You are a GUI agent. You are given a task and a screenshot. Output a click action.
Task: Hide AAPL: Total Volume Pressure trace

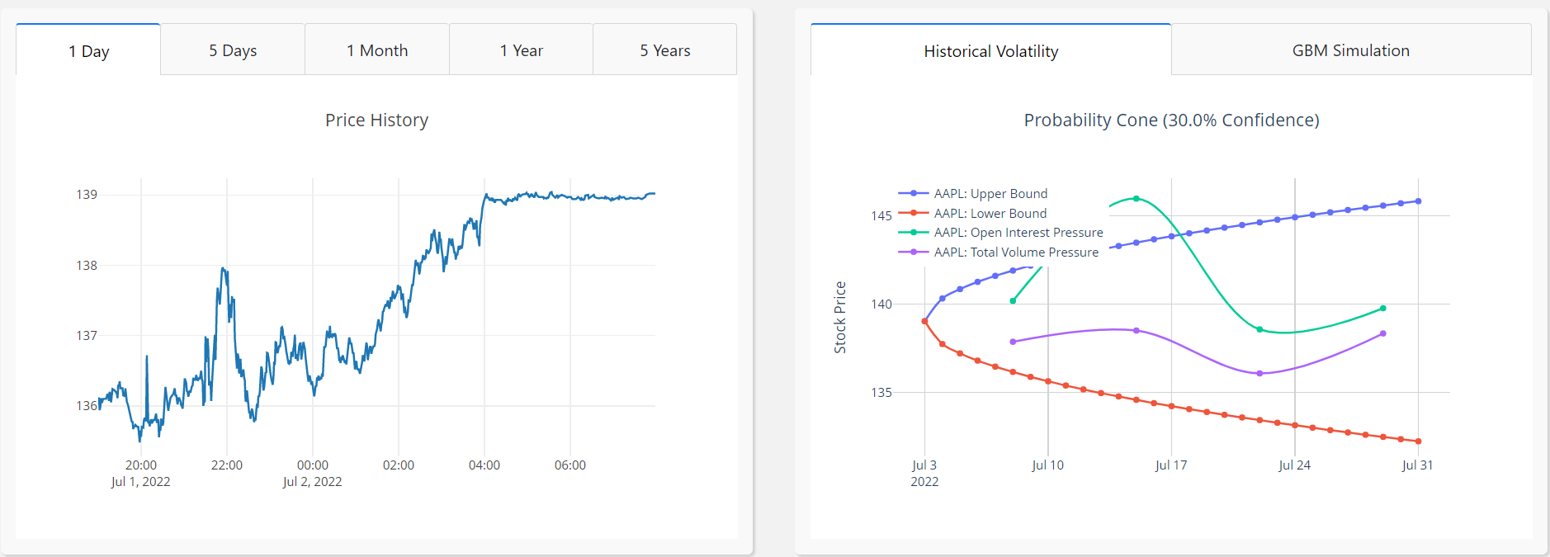(1016, 253)
